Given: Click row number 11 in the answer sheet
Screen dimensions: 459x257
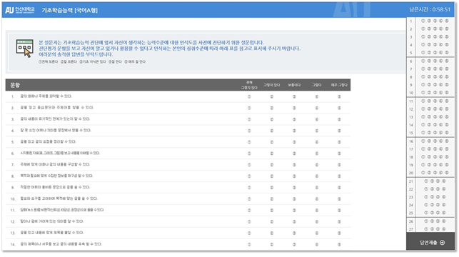Looking at the screenshot, I should 411,101.
